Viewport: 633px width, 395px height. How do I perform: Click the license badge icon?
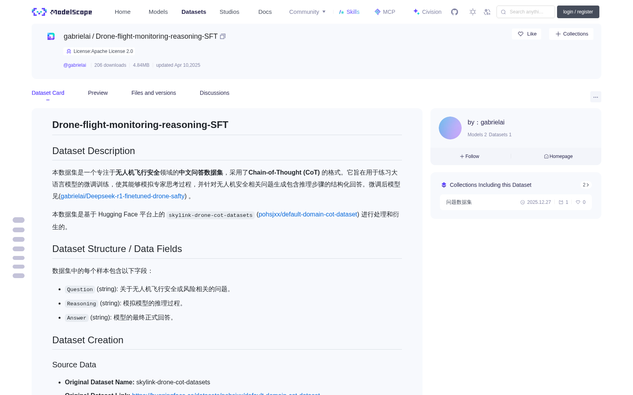point(69,51)
